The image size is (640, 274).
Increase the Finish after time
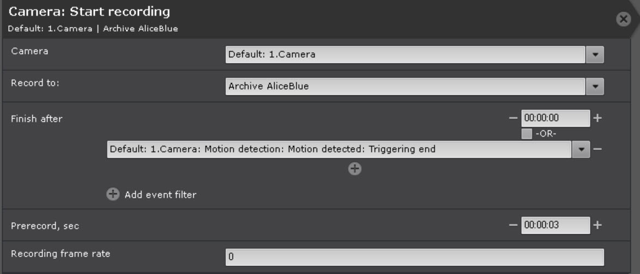click(x=598, y=118)
